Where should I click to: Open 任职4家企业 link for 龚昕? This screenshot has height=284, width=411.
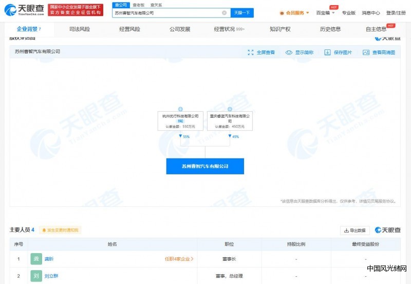(179, 259)
